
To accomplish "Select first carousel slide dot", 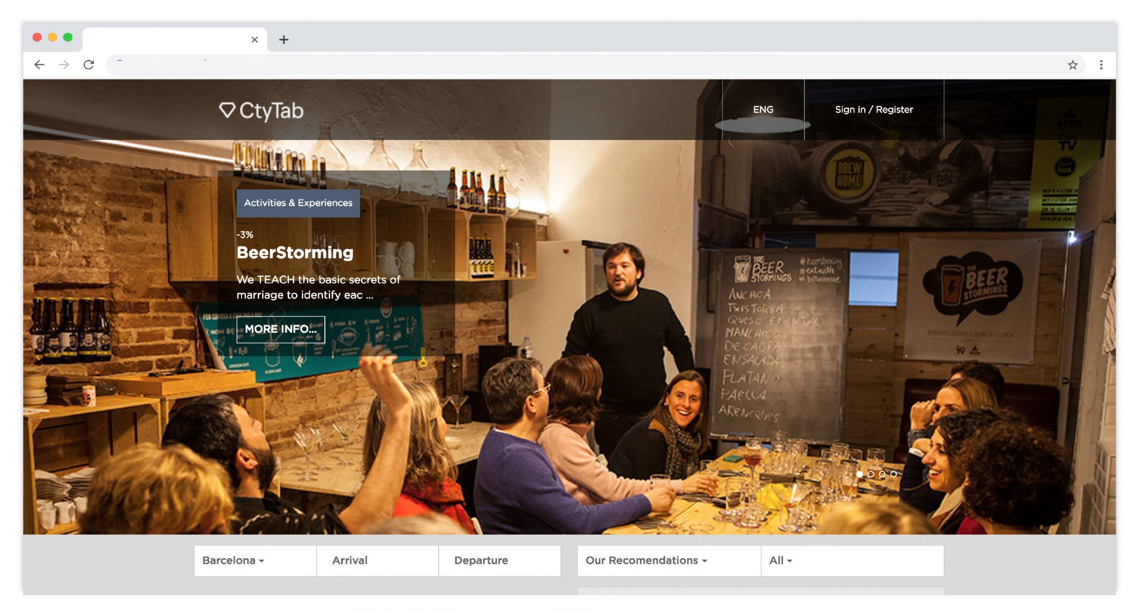I will click(859, 474).
